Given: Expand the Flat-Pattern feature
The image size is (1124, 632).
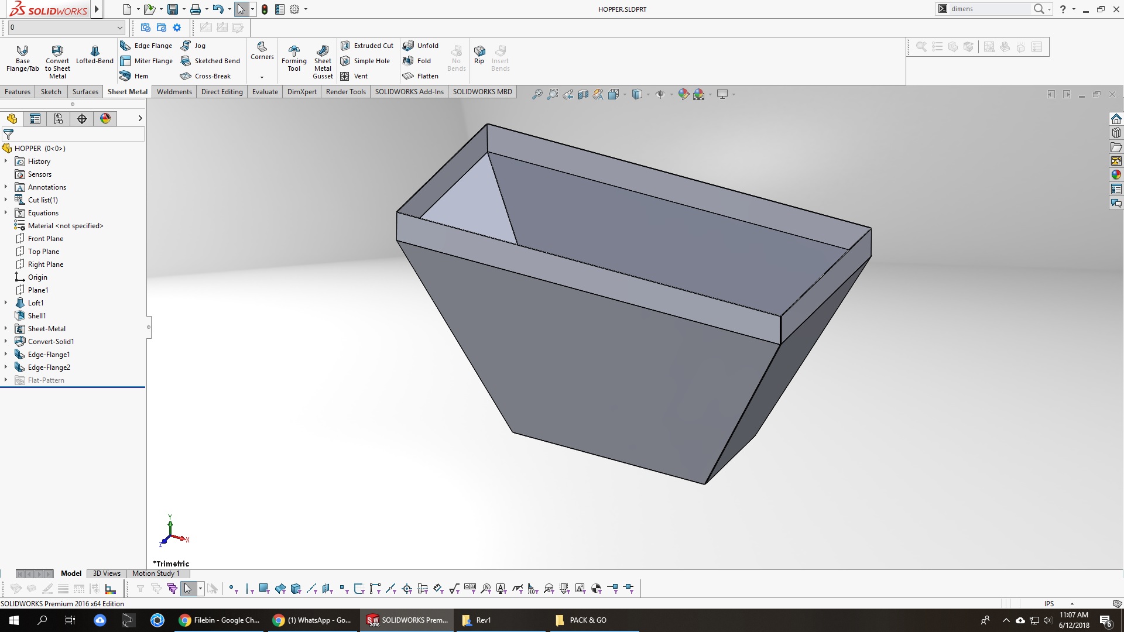Looking at the screenshot, I should (x=6, y=380).
